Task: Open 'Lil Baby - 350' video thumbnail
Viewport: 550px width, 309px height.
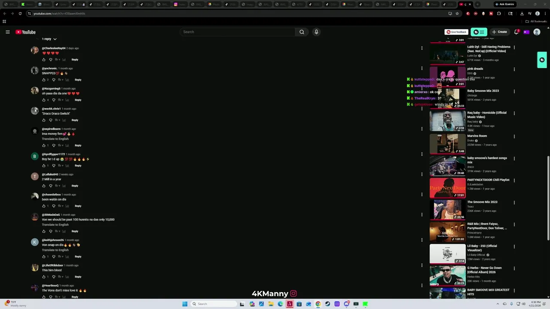Action: coord(447,254)
